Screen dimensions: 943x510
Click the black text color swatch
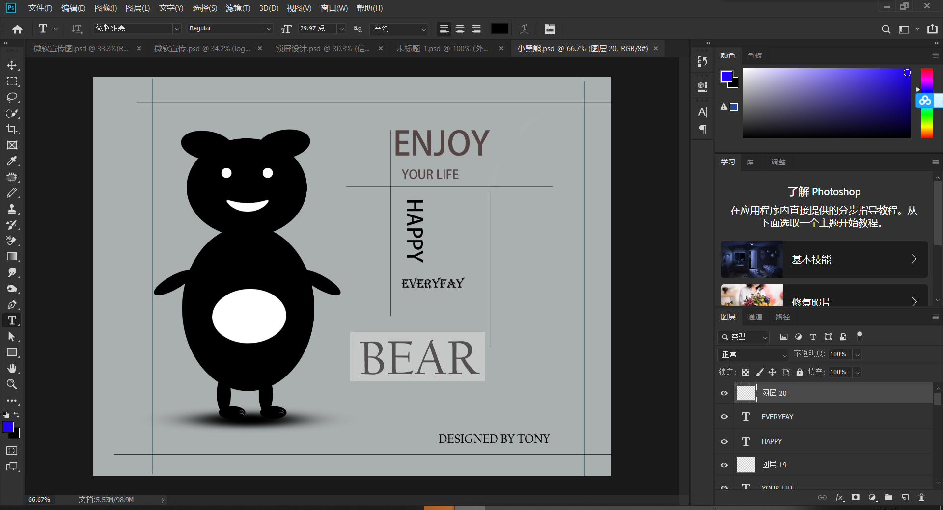(x=499, y=29)
